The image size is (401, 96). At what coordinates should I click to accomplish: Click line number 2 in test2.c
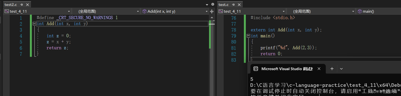coord(21,24)
